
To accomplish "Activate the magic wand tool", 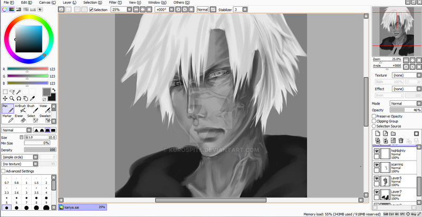I will (x=18, y=92).
